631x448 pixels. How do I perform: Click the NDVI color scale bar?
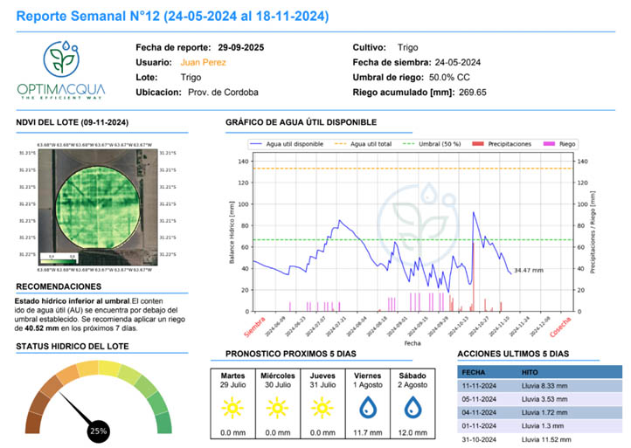pyautogui.click(x=61, y=257)
